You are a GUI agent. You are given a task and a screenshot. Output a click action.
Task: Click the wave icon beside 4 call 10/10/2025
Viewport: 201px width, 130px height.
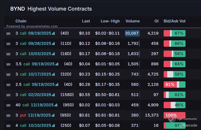pos(9,126)
